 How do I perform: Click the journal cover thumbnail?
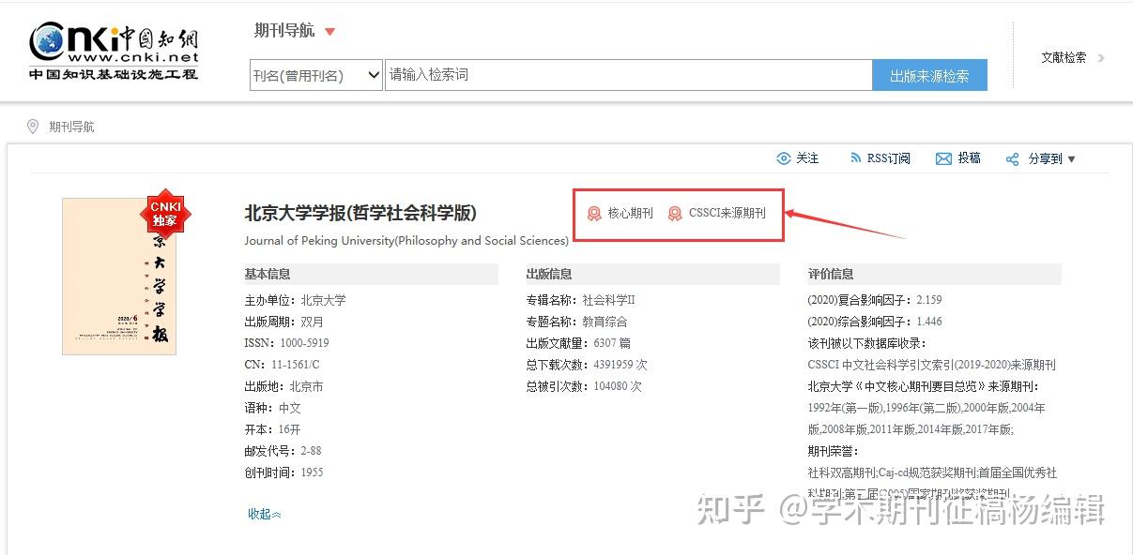pyautogui.click(x=119, y=277)
